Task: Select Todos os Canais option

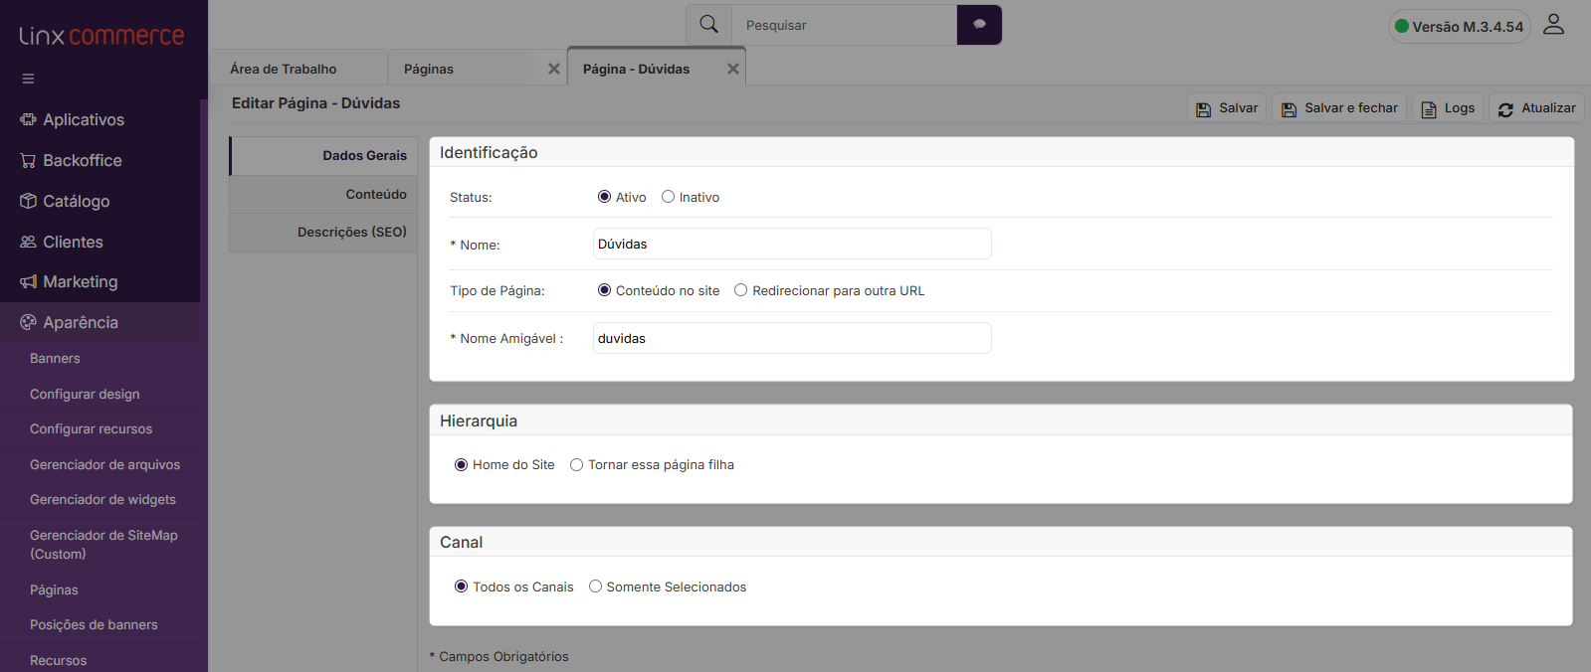Action: (x=461, y=587)
